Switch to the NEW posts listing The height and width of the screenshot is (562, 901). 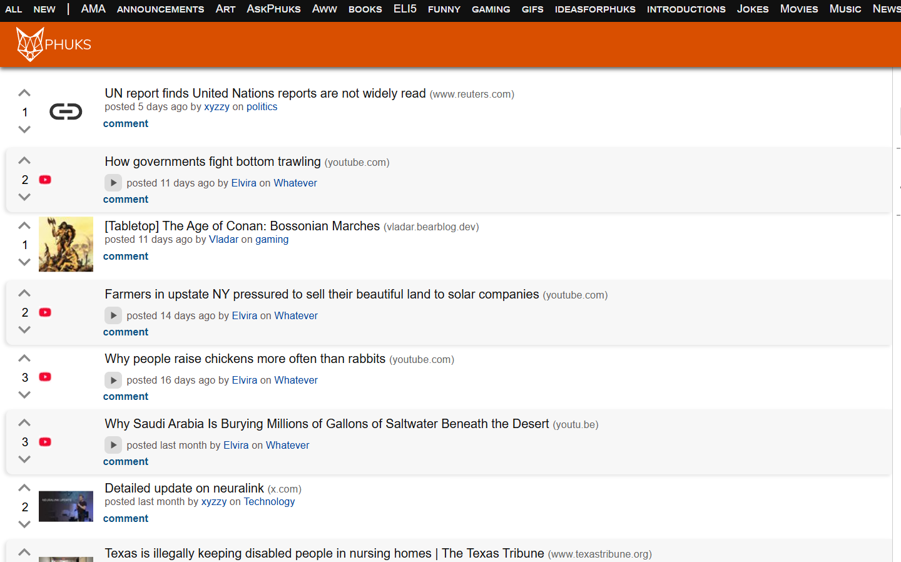coord(44,9)
